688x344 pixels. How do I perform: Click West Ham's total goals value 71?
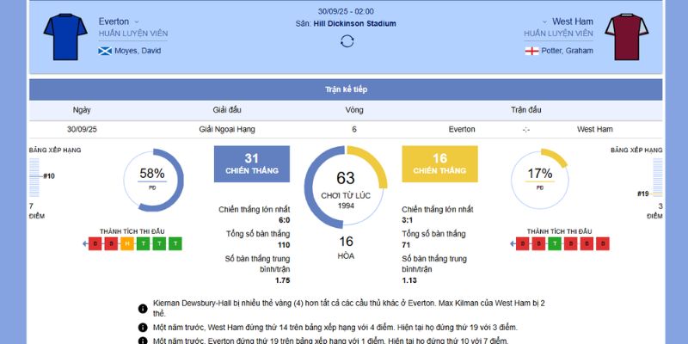tap(406, 245)
